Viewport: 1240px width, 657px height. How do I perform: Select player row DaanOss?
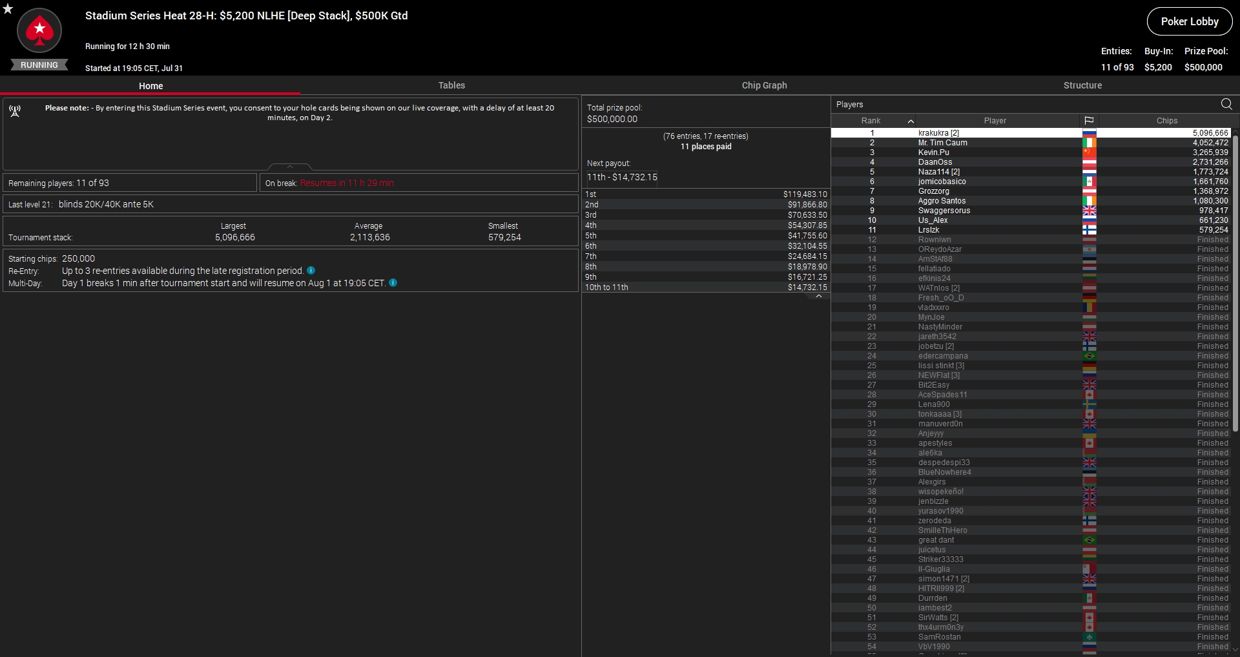tap(1031, 162)
